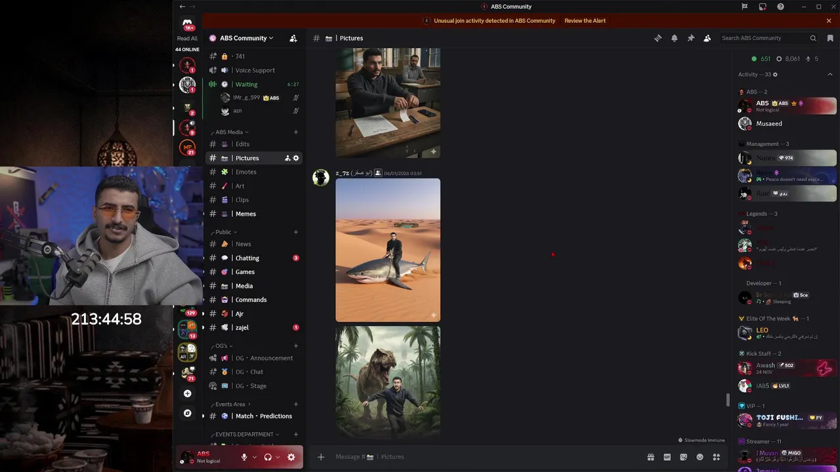Collapse the Activity section chevron
This screenshot has height=472, width=840.
(x=830, y=75)
